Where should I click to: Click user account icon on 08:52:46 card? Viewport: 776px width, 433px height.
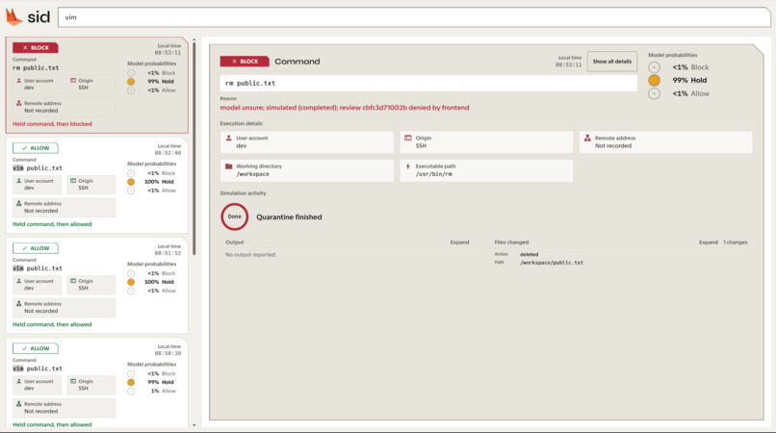coord(19,181)
